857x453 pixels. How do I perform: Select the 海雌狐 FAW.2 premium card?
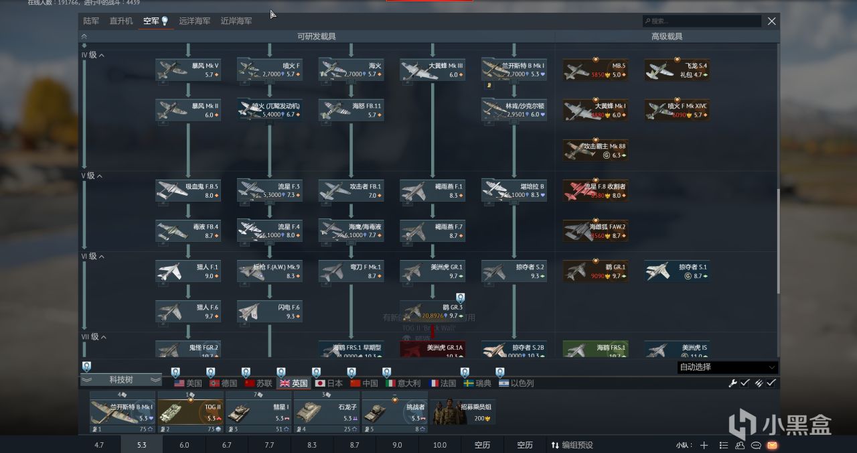pos(596,231)
